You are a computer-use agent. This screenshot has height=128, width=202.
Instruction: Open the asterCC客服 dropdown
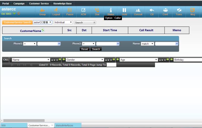(43, 23)
